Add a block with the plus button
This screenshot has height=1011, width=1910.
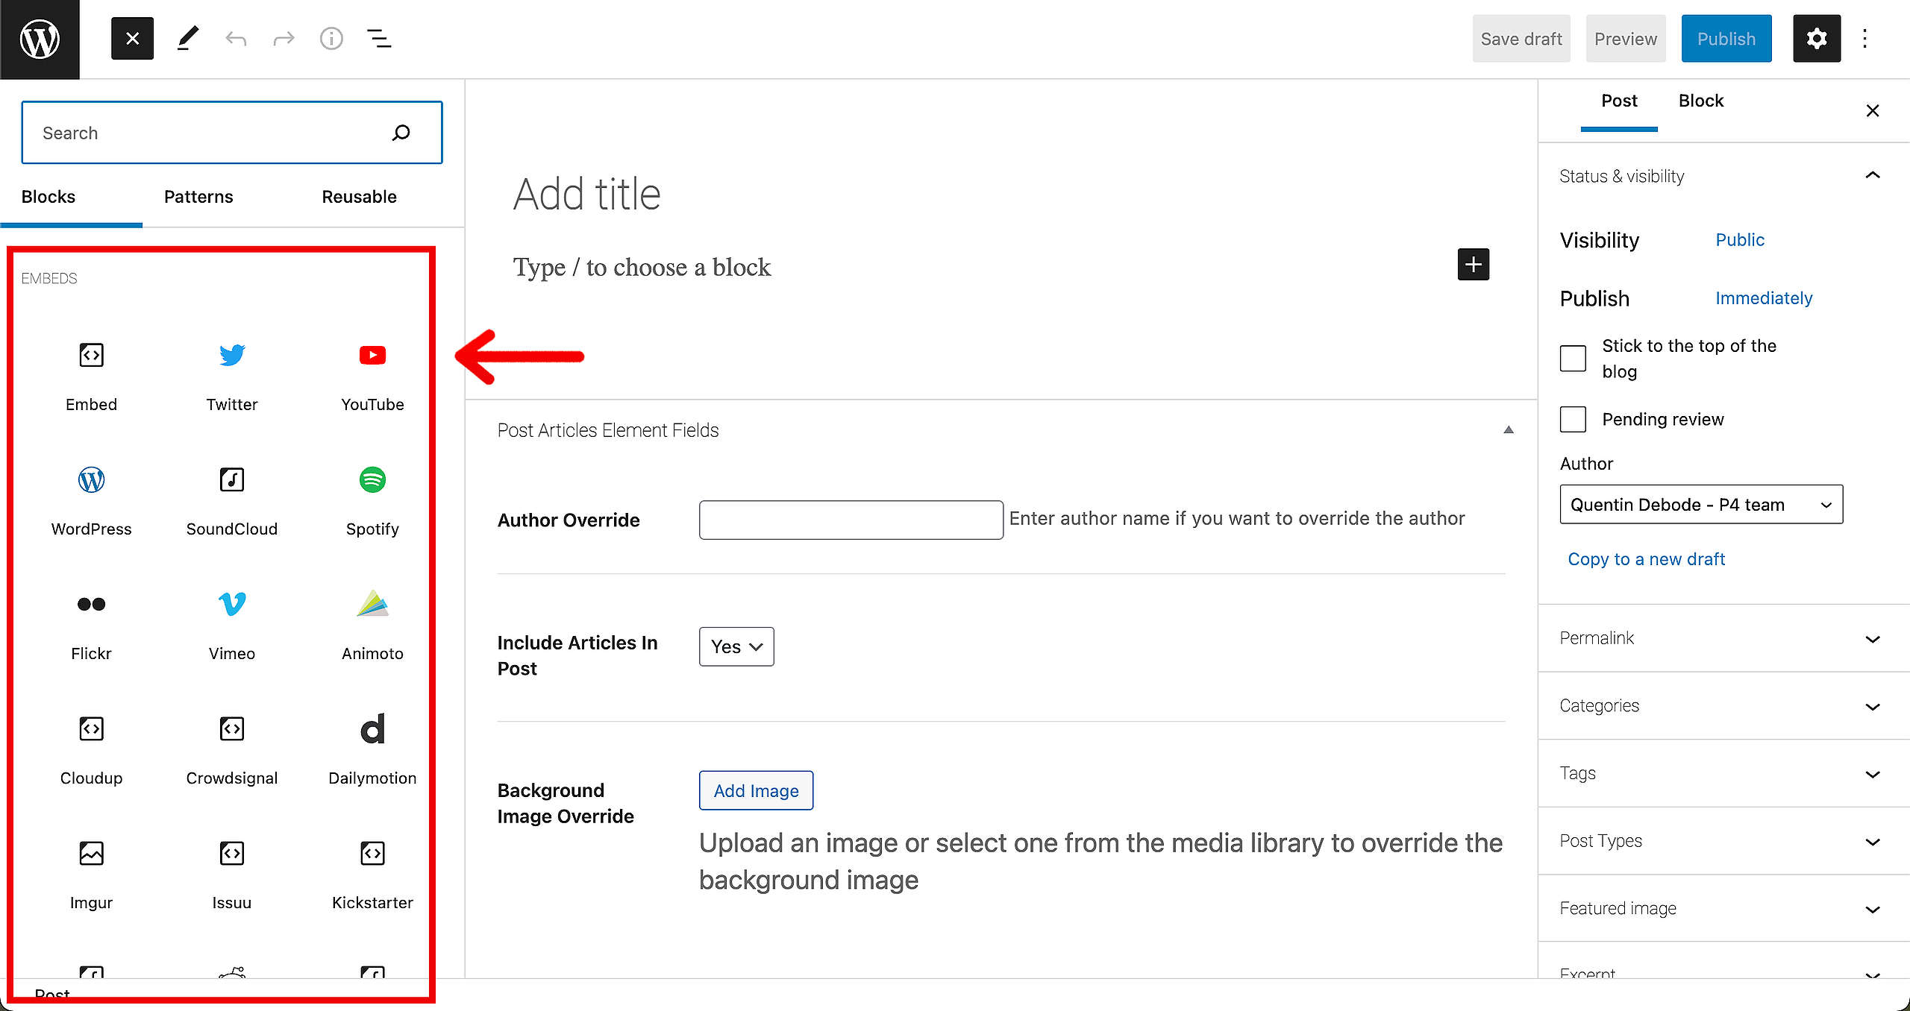click(1473, 265)
